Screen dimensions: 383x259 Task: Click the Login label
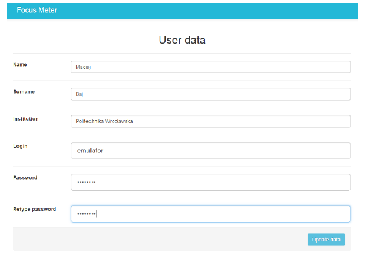20,146
